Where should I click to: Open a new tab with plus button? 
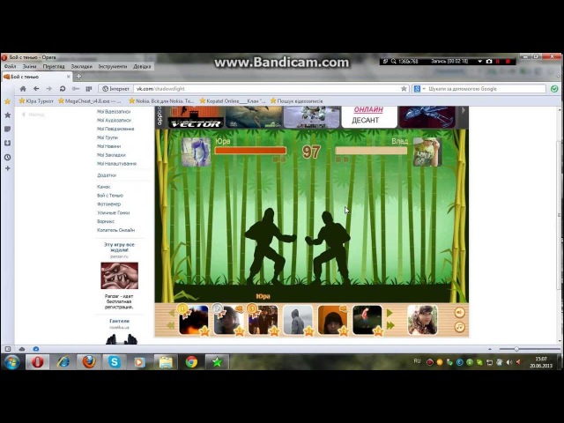coord(78,77)
